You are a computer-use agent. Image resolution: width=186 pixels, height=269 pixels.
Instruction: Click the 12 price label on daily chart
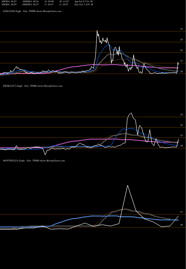point(182,50)
